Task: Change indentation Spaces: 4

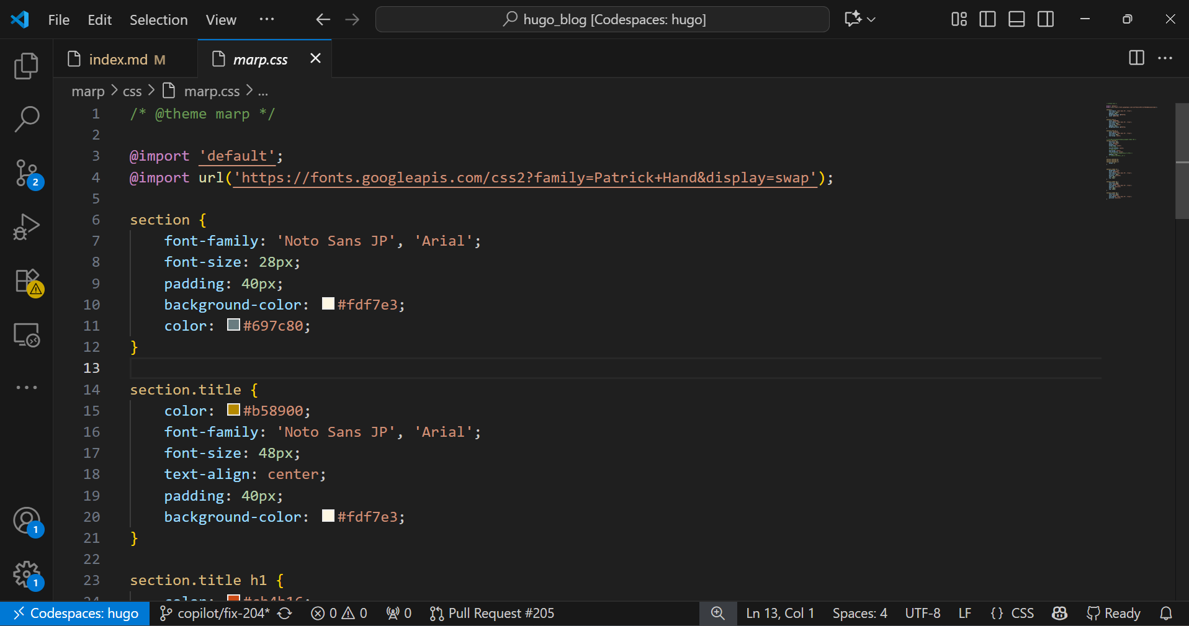Action: pyautogui.click(x=859, y=614)
